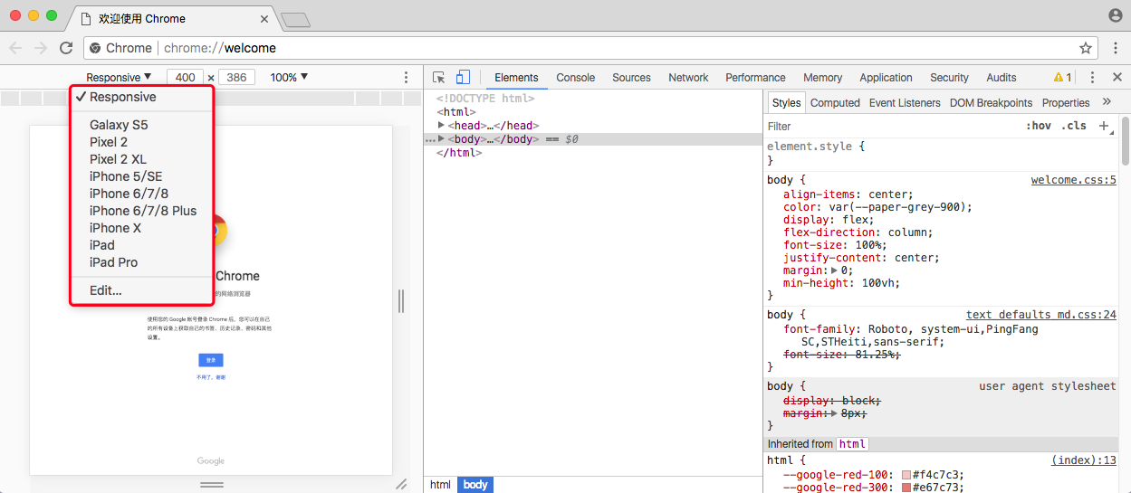Select iPhone X from device list
The height and width of the screenshot is (493, 1131).
[115, 228]
